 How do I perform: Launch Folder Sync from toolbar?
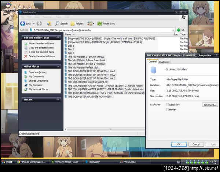coord(106,23)
